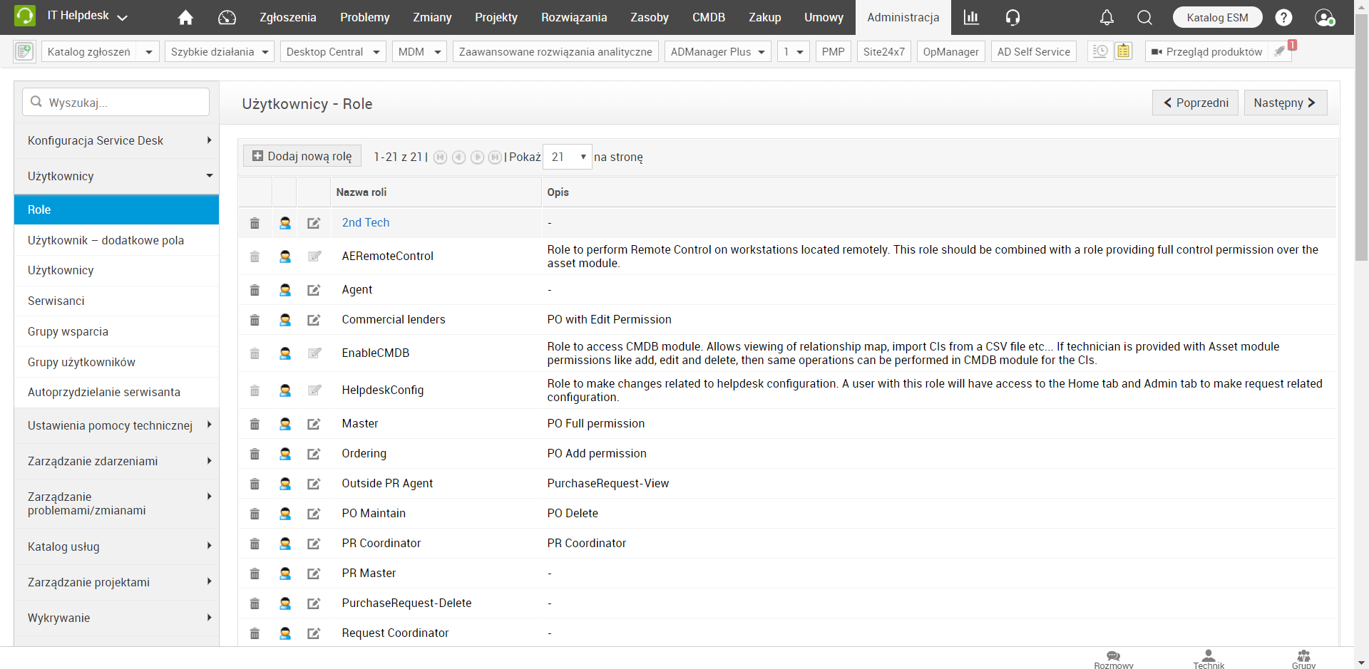Open the rows per page dropdown

[568, 157]
